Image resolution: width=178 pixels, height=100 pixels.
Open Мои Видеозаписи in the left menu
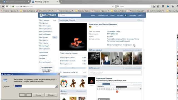(45, 29)
